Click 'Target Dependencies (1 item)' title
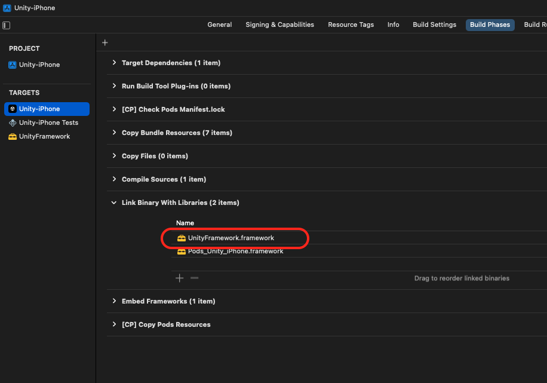 pos(171,63)
